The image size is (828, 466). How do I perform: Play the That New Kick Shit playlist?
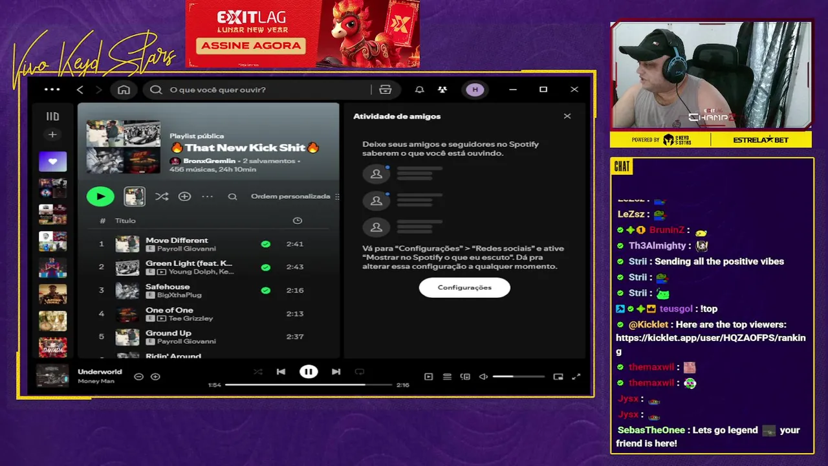[x=100, y=196]
